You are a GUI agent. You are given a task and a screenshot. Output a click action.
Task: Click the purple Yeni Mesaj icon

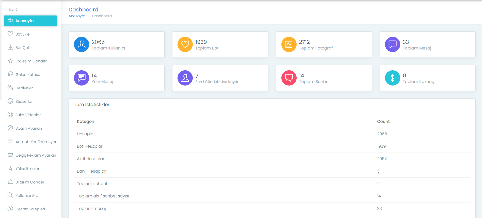[82, 78]
